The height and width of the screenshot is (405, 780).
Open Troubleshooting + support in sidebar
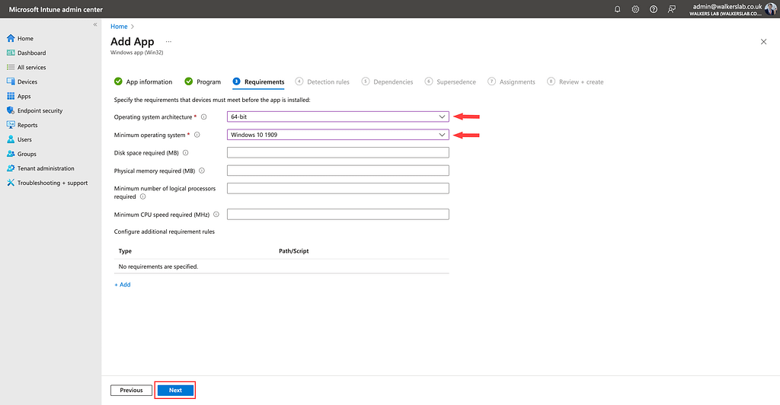point(52,183)
